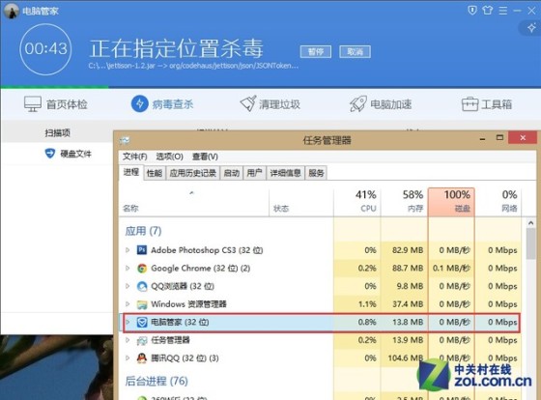Click the Windows 资源管理器 process icon
This screenshot has width=541, height=400.
pyautogui.click(x=142, y=304)
